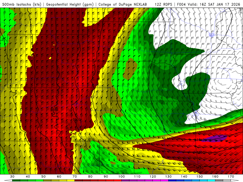Click the 160 value on the color scale
The height and width of the screenshot is (182, 243).
pos(215,177)
